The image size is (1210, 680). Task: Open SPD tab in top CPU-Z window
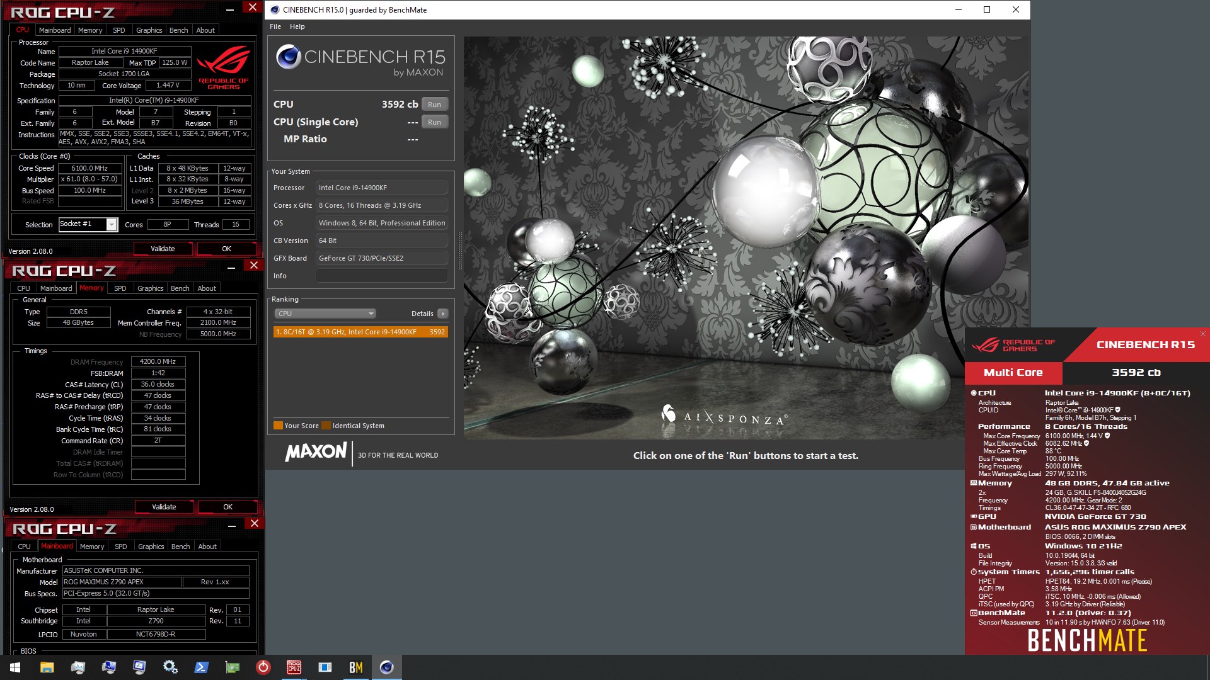point(118,30)
